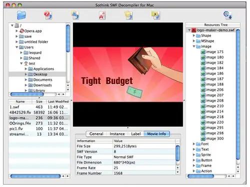This screenshot has width=250, height=187.
Task: Expand the Shape folder in Resources Tree
Action: point(194,35)
